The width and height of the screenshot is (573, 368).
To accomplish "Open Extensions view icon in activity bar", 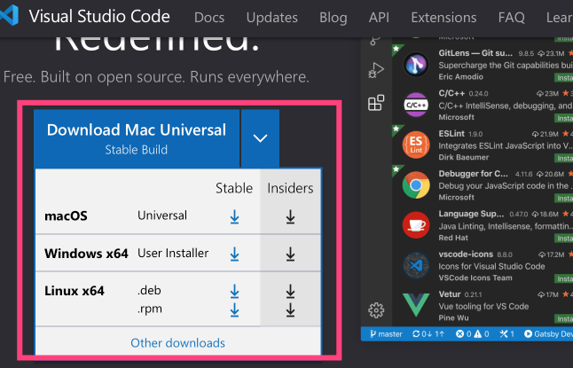I will point(376,103).
